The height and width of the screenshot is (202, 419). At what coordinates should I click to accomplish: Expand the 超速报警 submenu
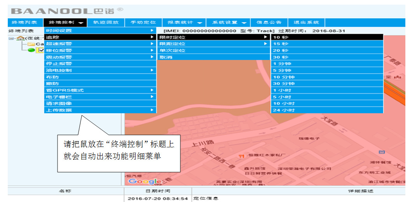pos(100,44)
